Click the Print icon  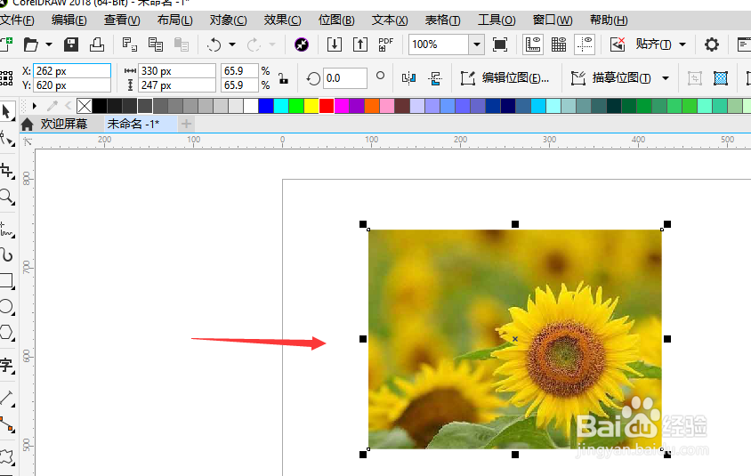click(x=97, y=44)
